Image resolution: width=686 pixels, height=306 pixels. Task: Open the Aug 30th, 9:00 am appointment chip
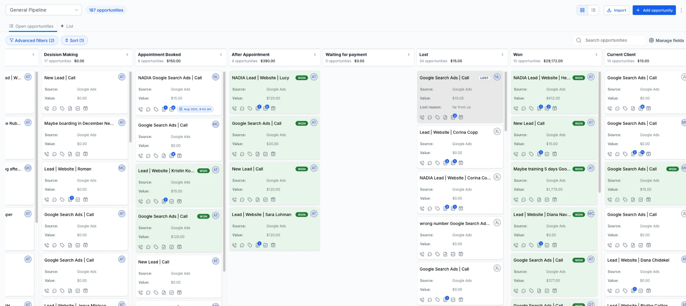[x=195, y=109]
